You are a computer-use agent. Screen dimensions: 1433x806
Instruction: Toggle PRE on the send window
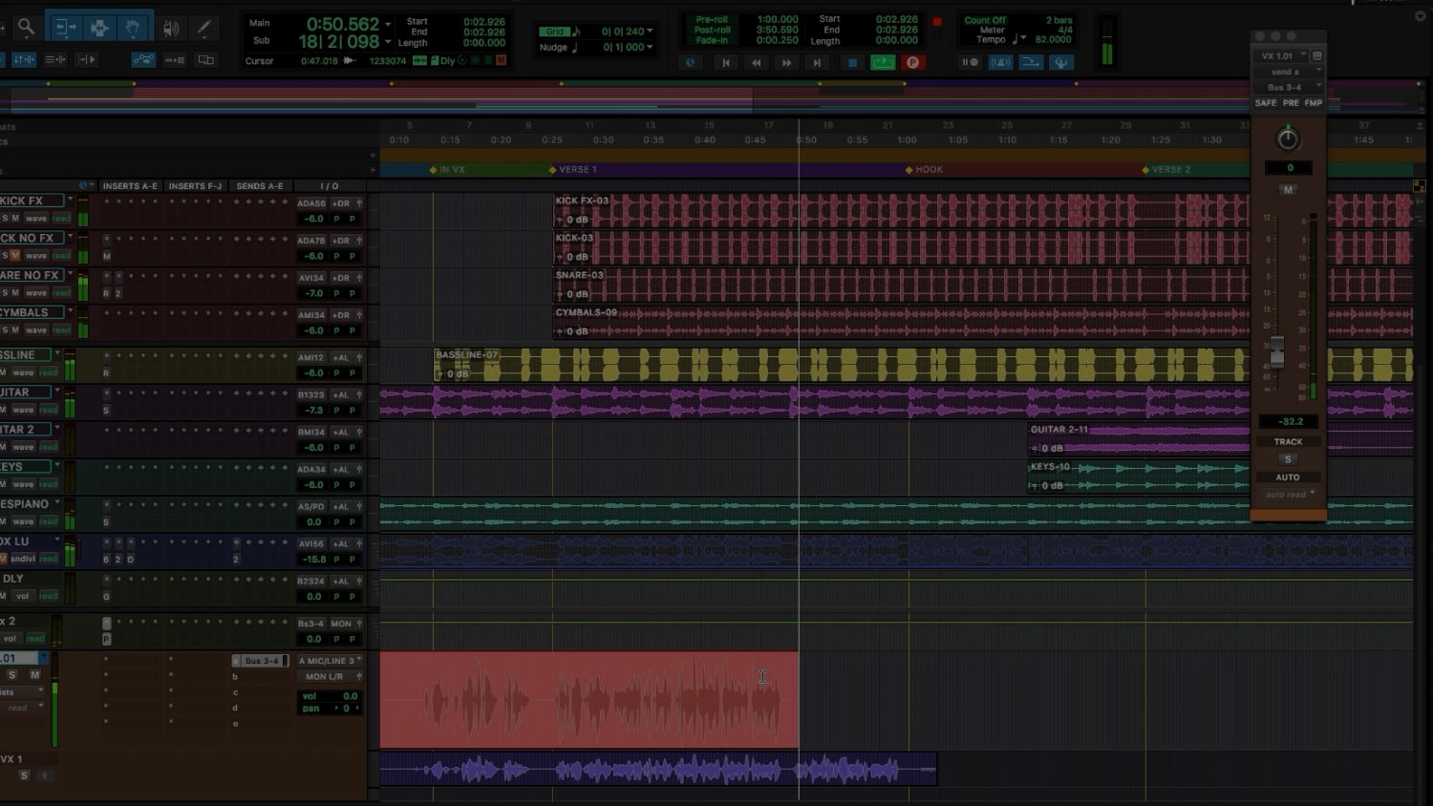click(x=1291, y=103)
